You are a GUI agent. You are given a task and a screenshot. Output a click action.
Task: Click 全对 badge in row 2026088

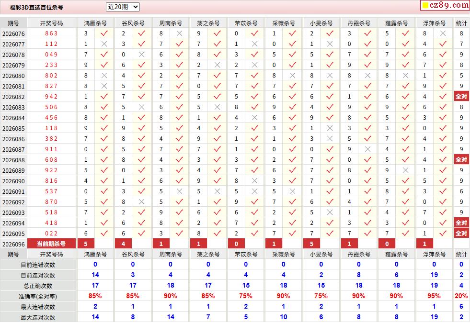[x=461, y=159]
